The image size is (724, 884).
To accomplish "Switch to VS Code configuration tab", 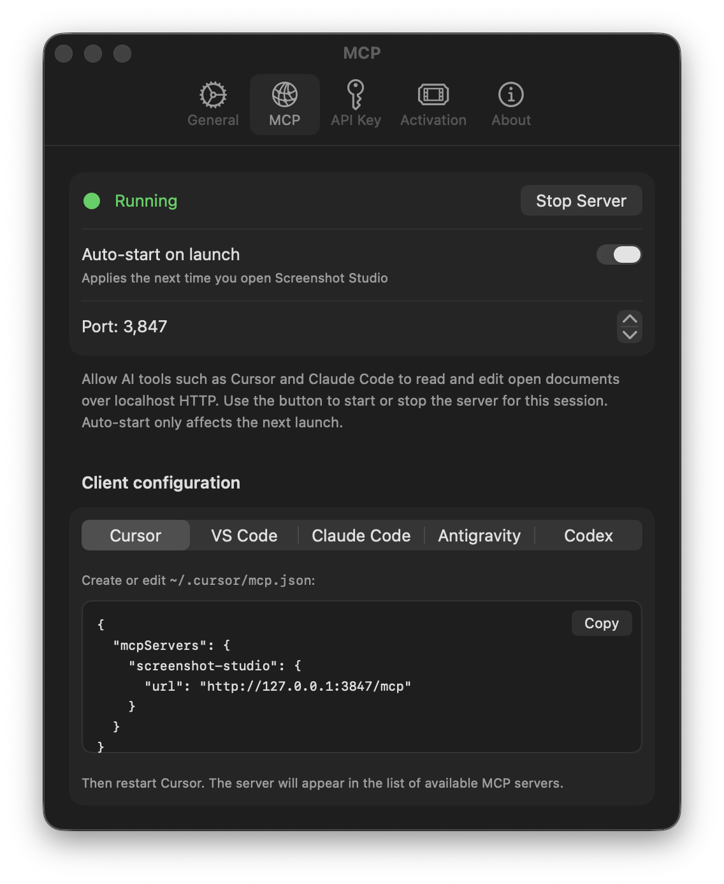I will (x=244, y=535).
